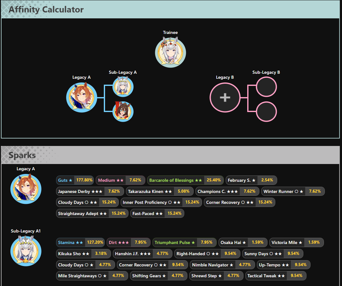Select the Mile Straightaways spark

pyautogui.click(x=92, y=276)
